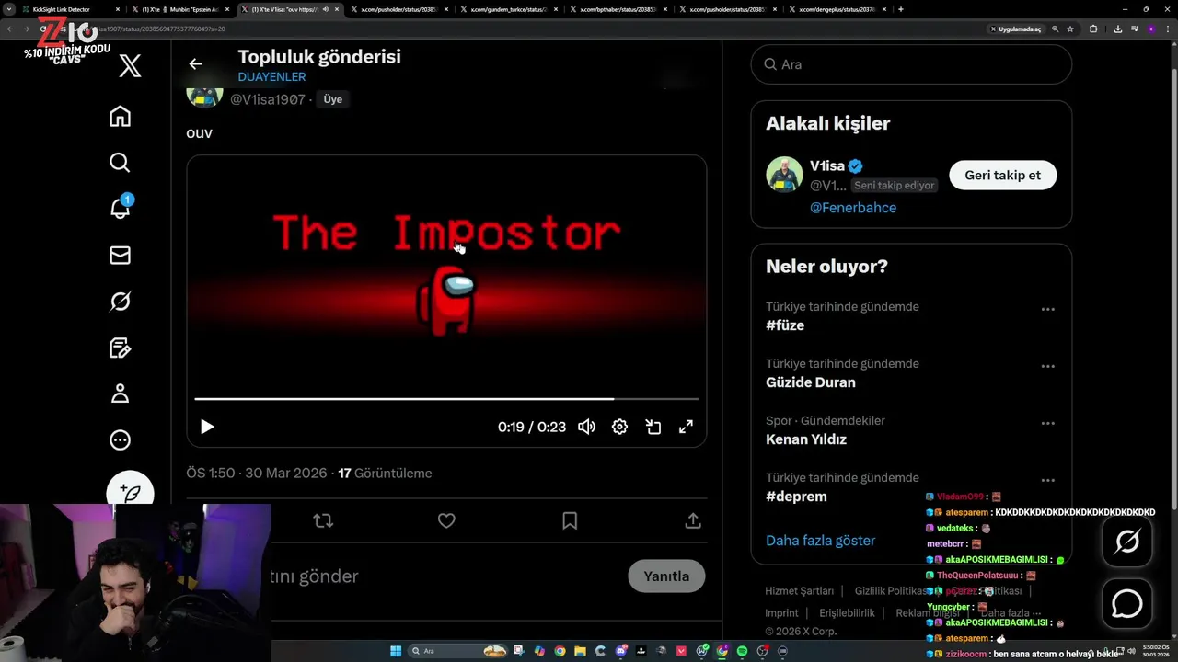Switch to x.com/gundem_turkce tab

coord(509,9)
